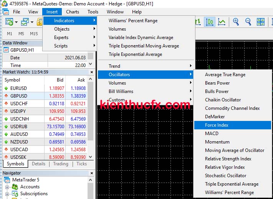The height and width of the screenshot is (199, 273).
Task: Switch to candlestick chart icon
Action: coord(210,22)
